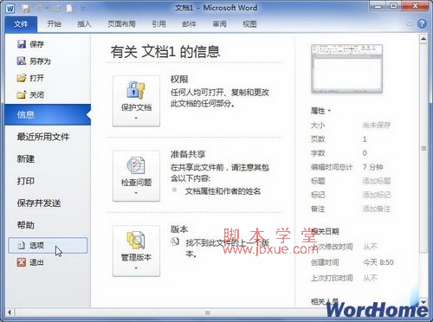Go to the New (新建) page
Image resolution: width=433 pixels, height=322 pixels.
click(x=26, y=158)
